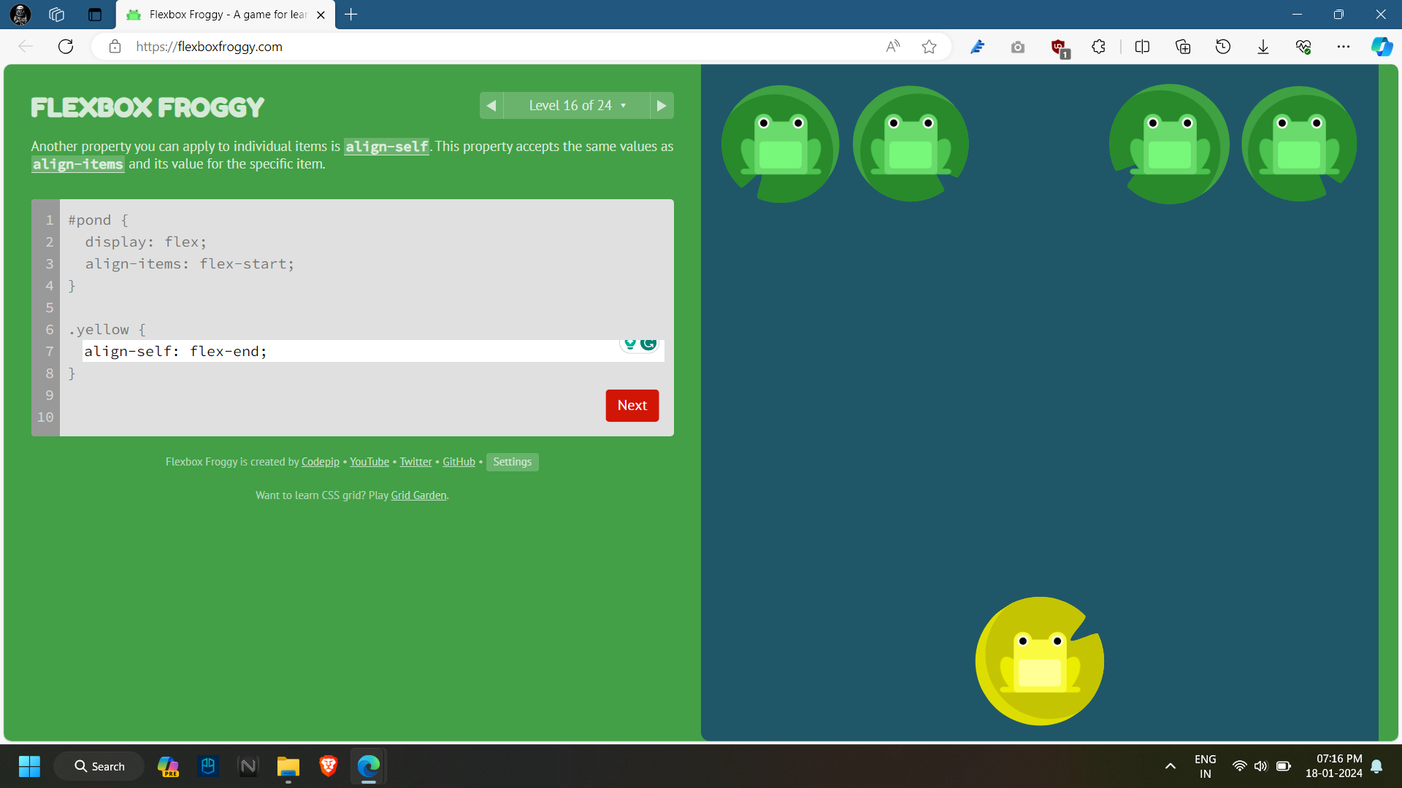This screenshot has height=788, width=1402.
Task: Open Downloads icon in toolbar
Action: point(1263,47)
